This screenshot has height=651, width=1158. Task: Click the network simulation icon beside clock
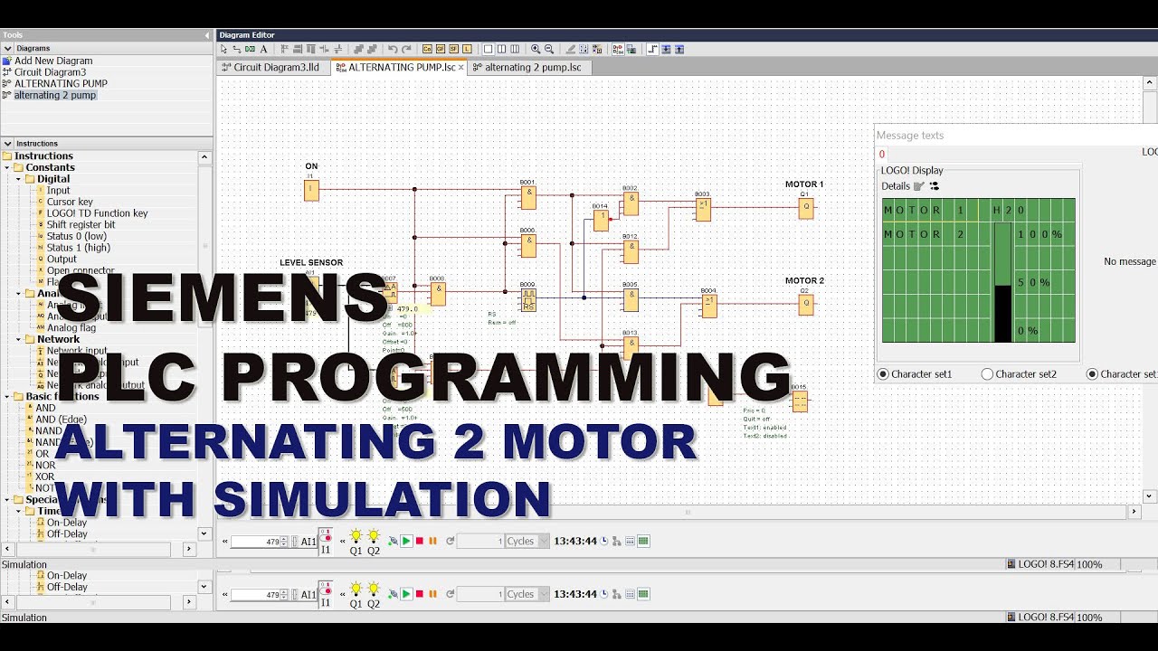[x=617, y=541]
